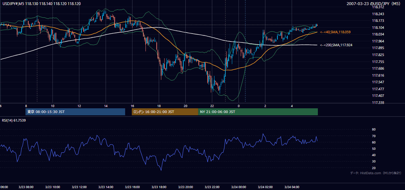
Task: Click the London 16:00-21:00 JST session bar
Action: [x=165, y=112]
